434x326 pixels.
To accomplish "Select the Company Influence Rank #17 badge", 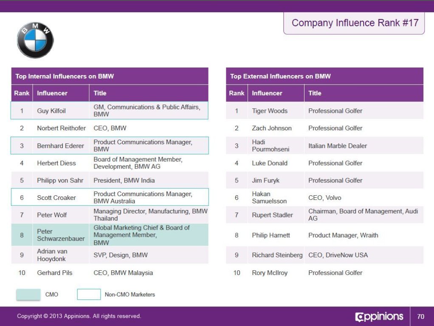I will (354, 23).
